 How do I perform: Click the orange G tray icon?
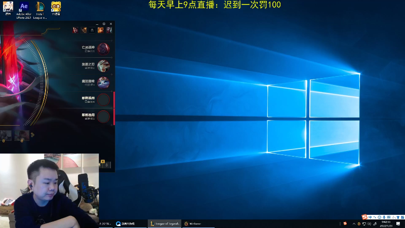(x=359, y=224)
